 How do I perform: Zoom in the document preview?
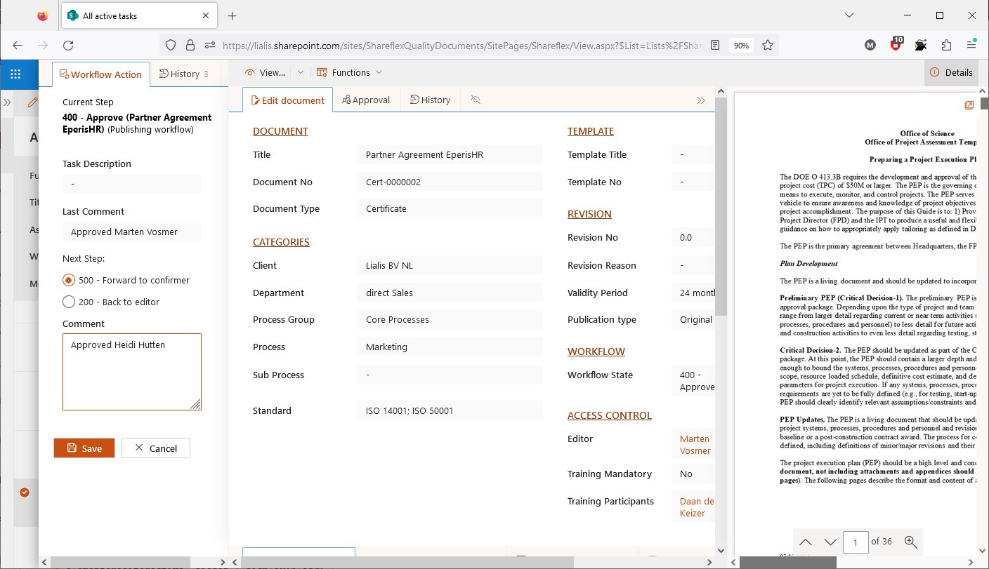pyautogui.click(x=911, y=542)
